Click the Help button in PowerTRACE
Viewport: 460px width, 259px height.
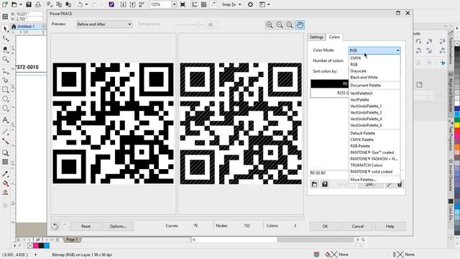(x=390, y=227)
